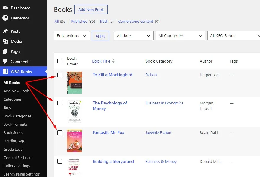Open the Trash (5) filter link
The image size is (260, 177).
click(106, 21)
